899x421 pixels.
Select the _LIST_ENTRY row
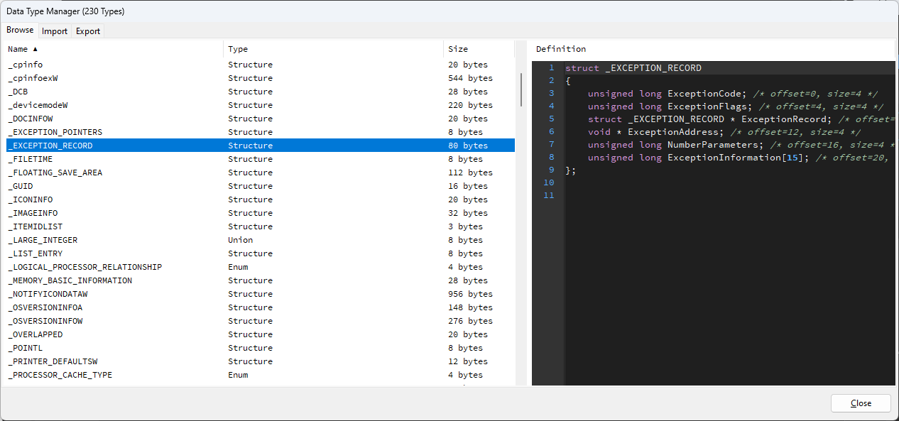click(260, 253)
